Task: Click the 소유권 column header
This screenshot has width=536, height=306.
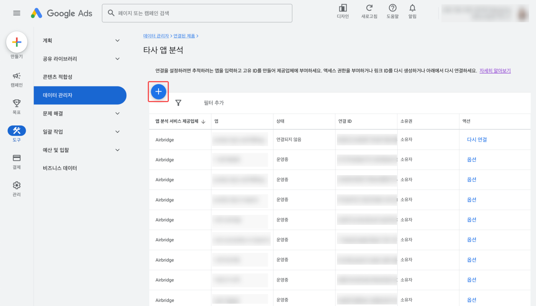Action: pyautogui.click(x=406, y=122)
